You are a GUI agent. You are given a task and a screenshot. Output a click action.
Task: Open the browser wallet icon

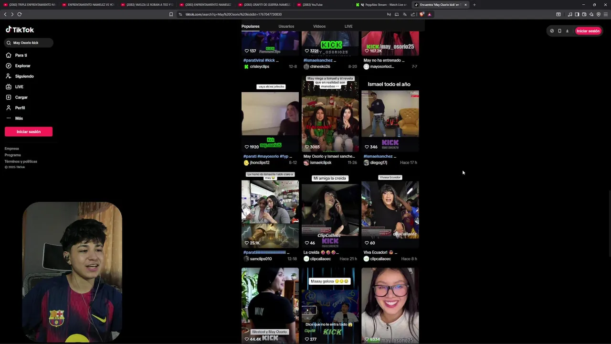pos(584,14)
